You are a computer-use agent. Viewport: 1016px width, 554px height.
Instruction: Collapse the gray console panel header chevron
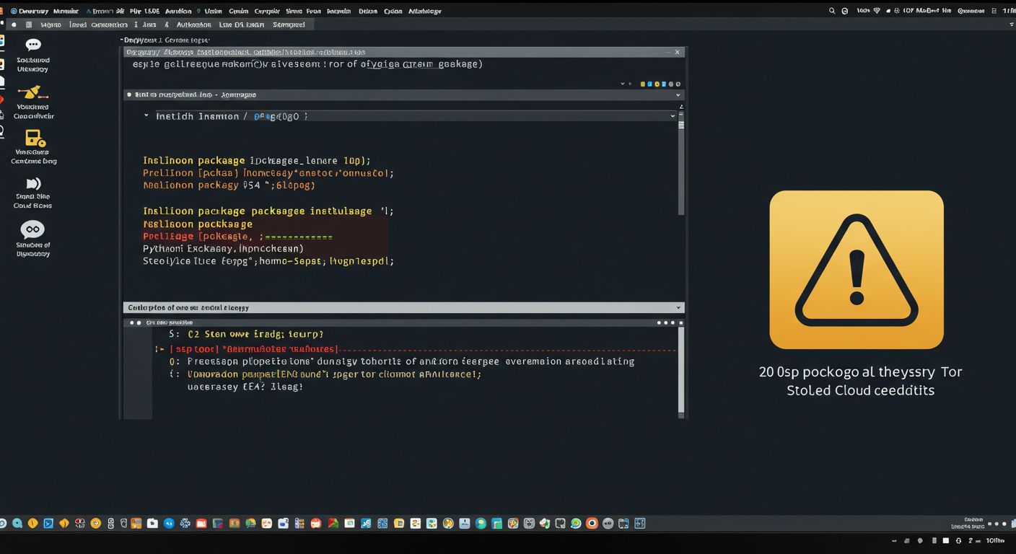point(678,307)
